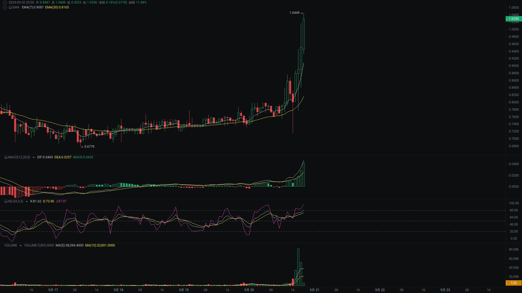Collapse the EMA indicator row with its circle chevron
The height and width of the screenshot is (293, 522).
5,8
